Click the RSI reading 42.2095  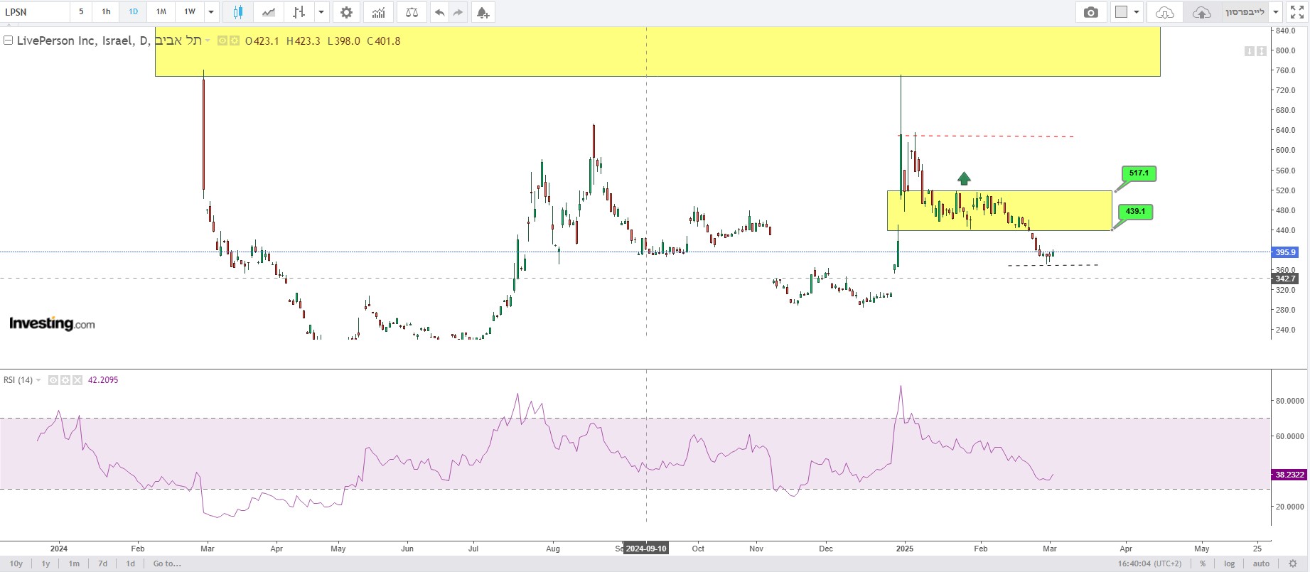[103, 380]
